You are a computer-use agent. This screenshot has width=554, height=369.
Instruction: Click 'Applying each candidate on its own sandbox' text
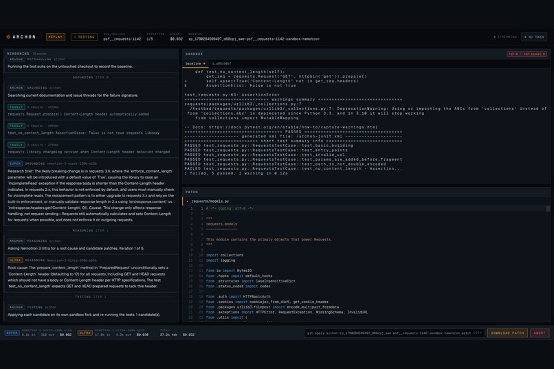pyautogui.click(x=84, y=315)
